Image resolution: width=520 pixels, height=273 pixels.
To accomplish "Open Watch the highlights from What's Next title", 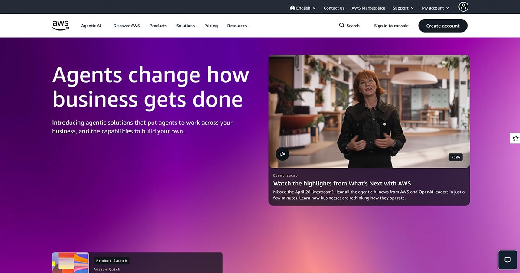I will click(x=342, y=183).
